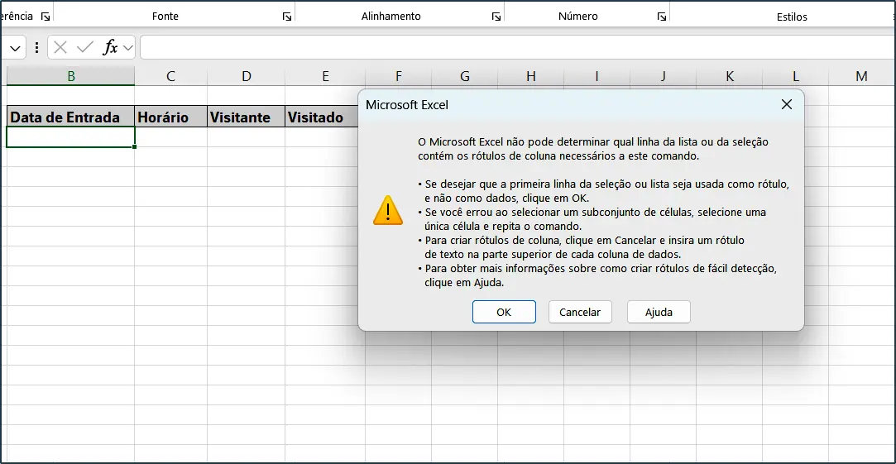Screen dimensions: 896x464
Task: Click the formula bar confirm checkmark
Action: click(85, 47)
